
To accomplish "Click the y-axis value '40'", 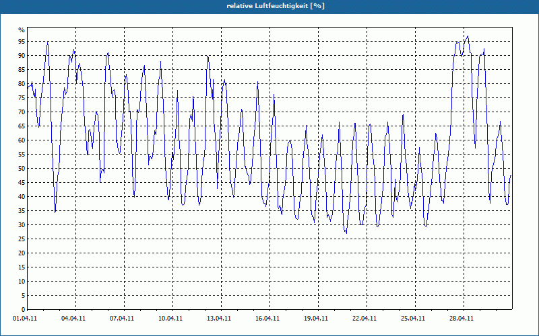I will click(x=22, y=196).
